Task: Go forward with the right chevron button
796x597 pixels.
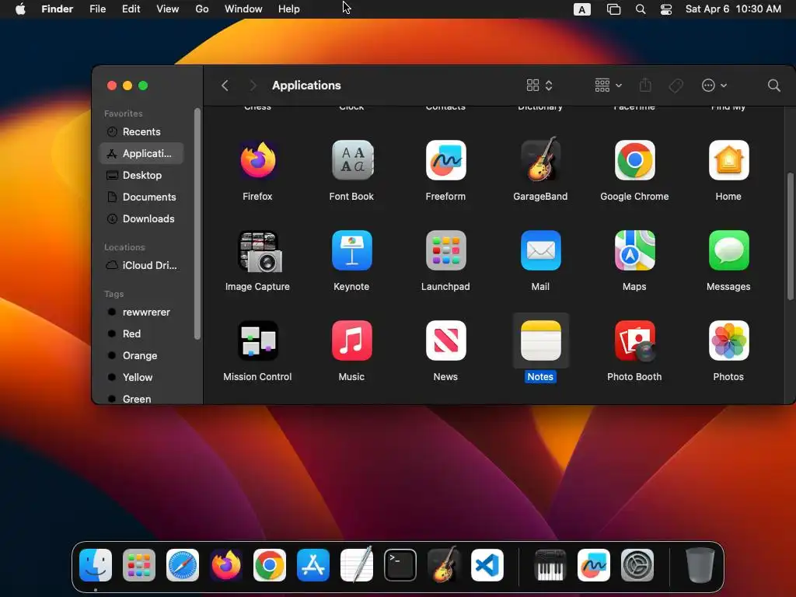Action: click(x=253, y=86)
